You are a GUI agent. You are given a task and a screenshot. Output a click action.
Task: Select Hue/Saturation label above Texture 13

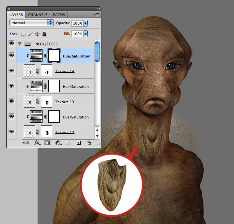76,87
